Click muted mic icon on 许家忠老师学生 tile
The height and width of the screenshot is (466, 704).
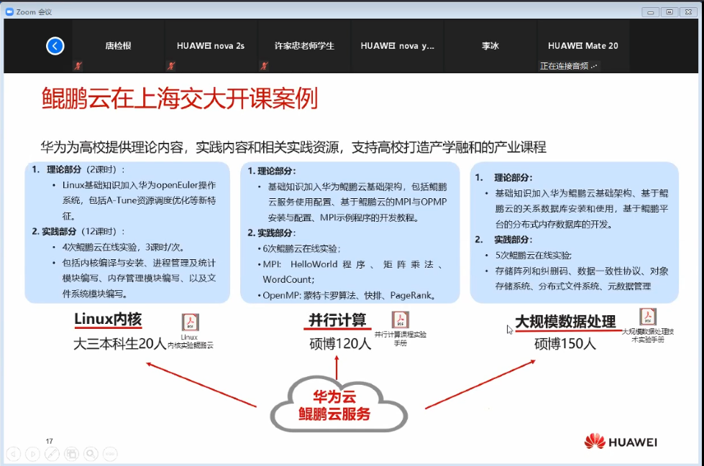click(264, 65)
